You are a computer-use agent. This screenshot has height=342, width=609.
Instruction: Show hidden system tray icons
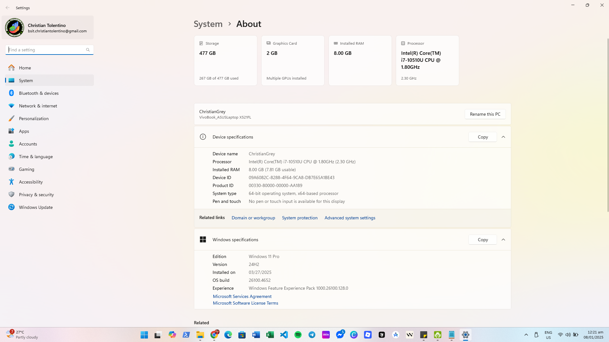coord(526,335)
